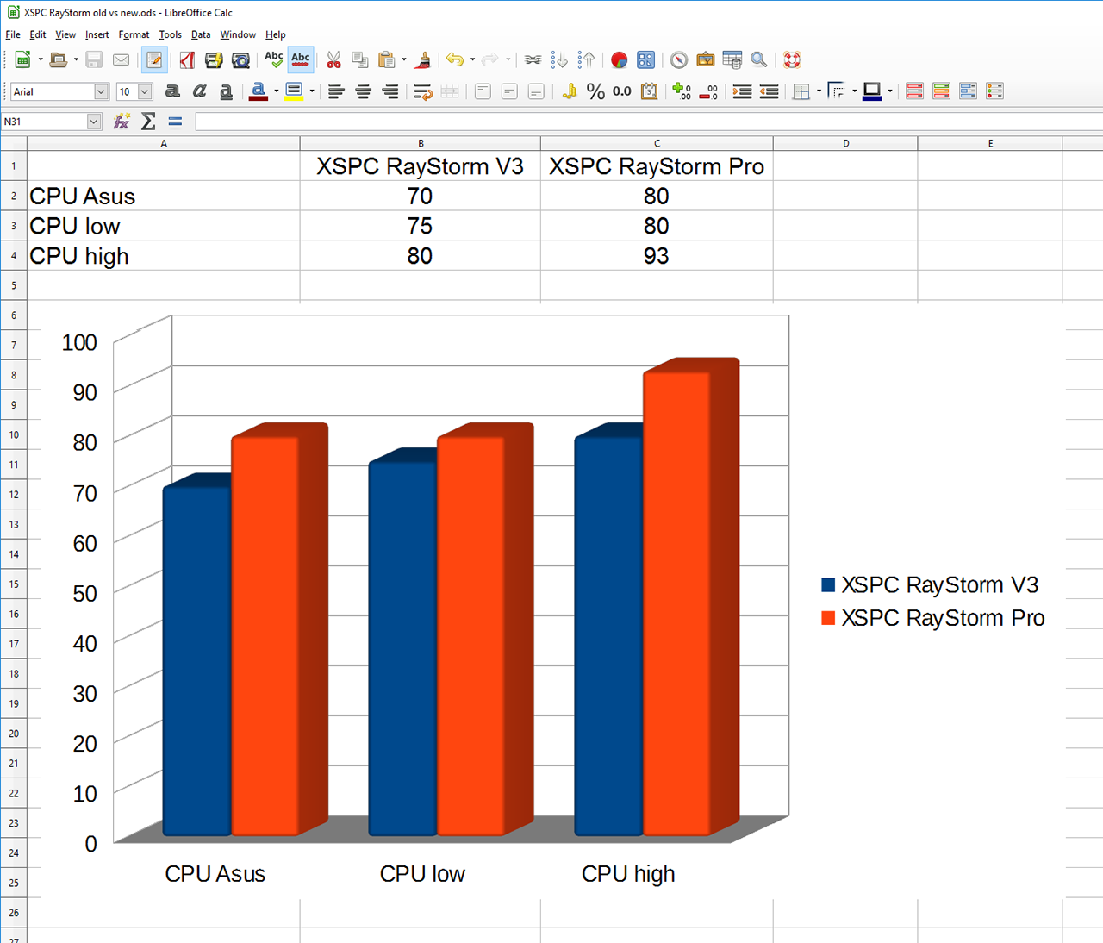Open the Gallery
Image resolution: width=1103 pixels, height=943 pixels.
706,59
